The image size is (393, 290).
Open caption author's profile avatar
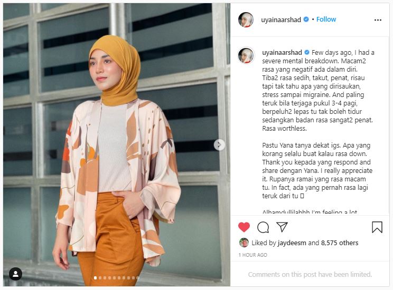click(x=246, y=55)
